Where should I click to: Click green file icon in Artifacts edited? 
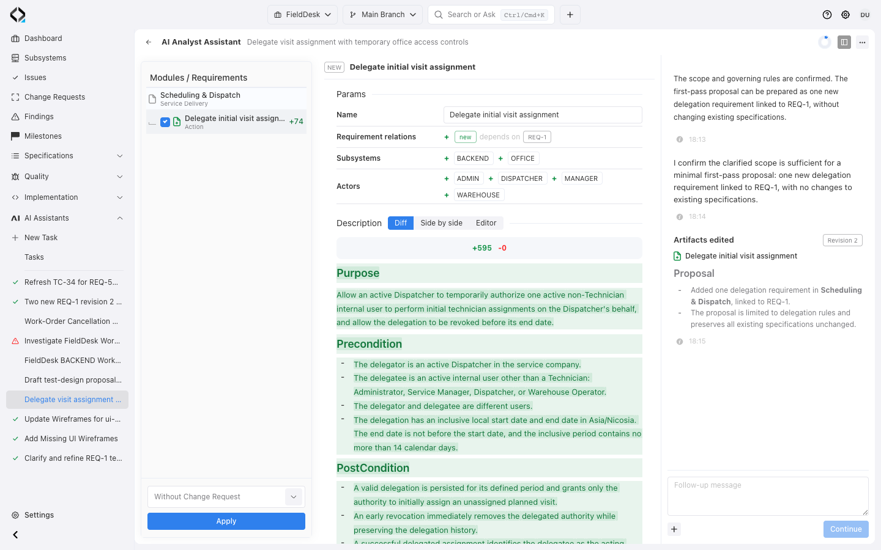click(x=677, y=256)
